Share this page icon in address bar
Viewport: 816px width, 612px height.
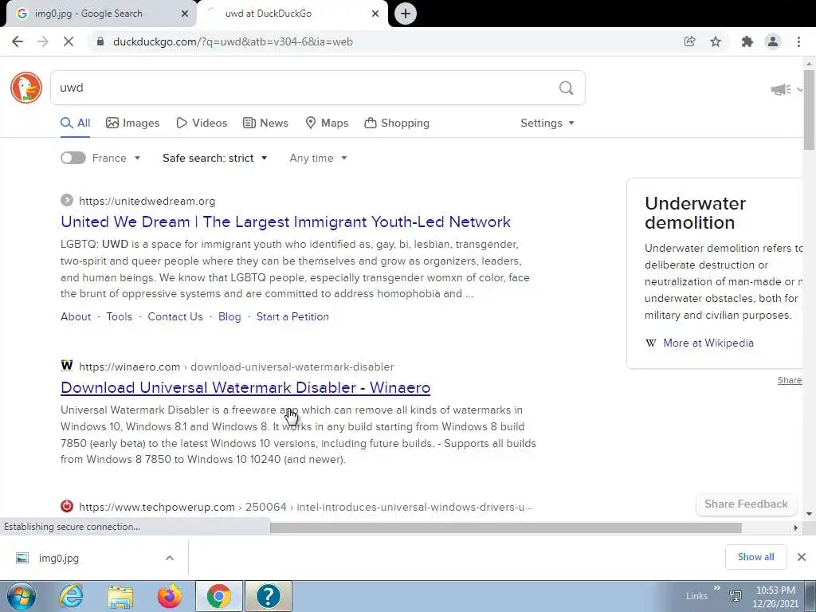[689, 41]
